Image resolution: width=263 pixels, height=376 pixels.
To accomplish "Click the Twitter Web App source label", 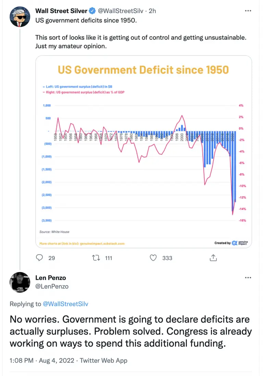I will tap(103, 361).
